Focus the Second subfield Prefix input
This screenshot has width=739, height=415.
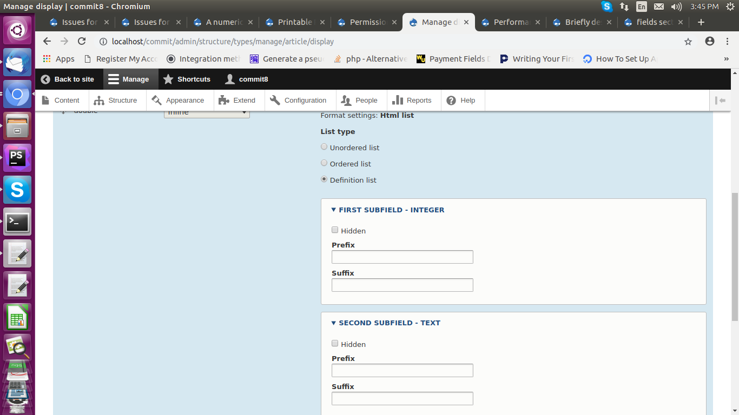pos(403,371)
